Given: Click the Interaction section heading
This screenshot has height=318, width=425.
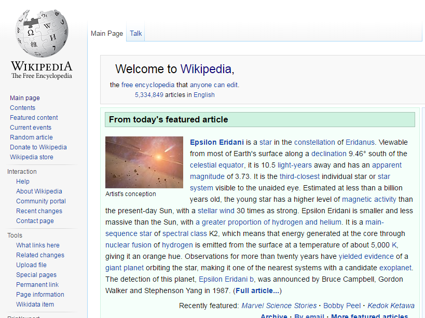Looking at the screenshot, I should (22, 172).
